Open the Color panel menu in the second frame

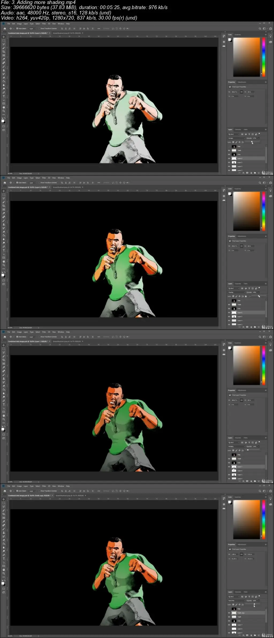(266, 189)
